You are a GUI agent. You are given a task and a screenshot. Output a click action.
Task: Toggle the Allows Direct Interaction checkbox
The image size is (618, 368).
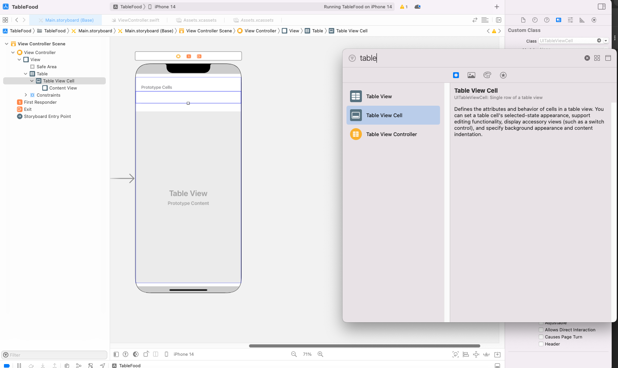[541, 330]
